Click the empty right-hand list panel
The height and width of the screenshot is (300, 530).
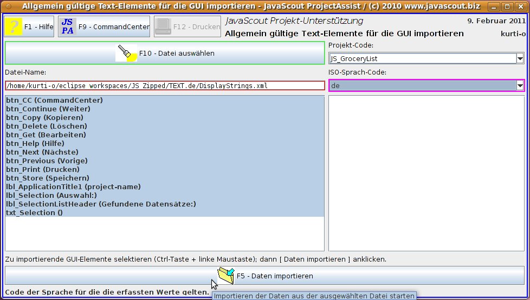(x=426, y=173)
